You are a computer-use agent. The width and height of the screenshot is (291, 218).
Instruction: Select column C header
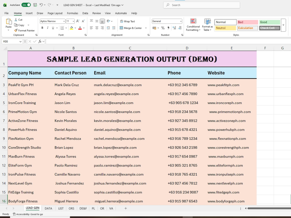pos(130,48)
